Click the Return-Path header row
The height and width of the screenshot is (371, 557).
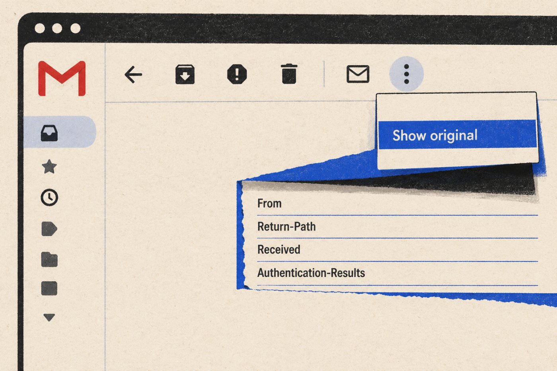(x=397, y=227)
